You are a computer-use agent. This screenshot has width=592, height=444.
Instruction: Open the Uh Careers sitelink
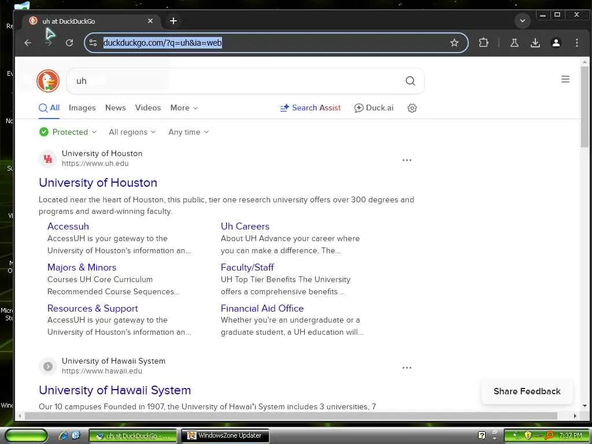[245, 226]
